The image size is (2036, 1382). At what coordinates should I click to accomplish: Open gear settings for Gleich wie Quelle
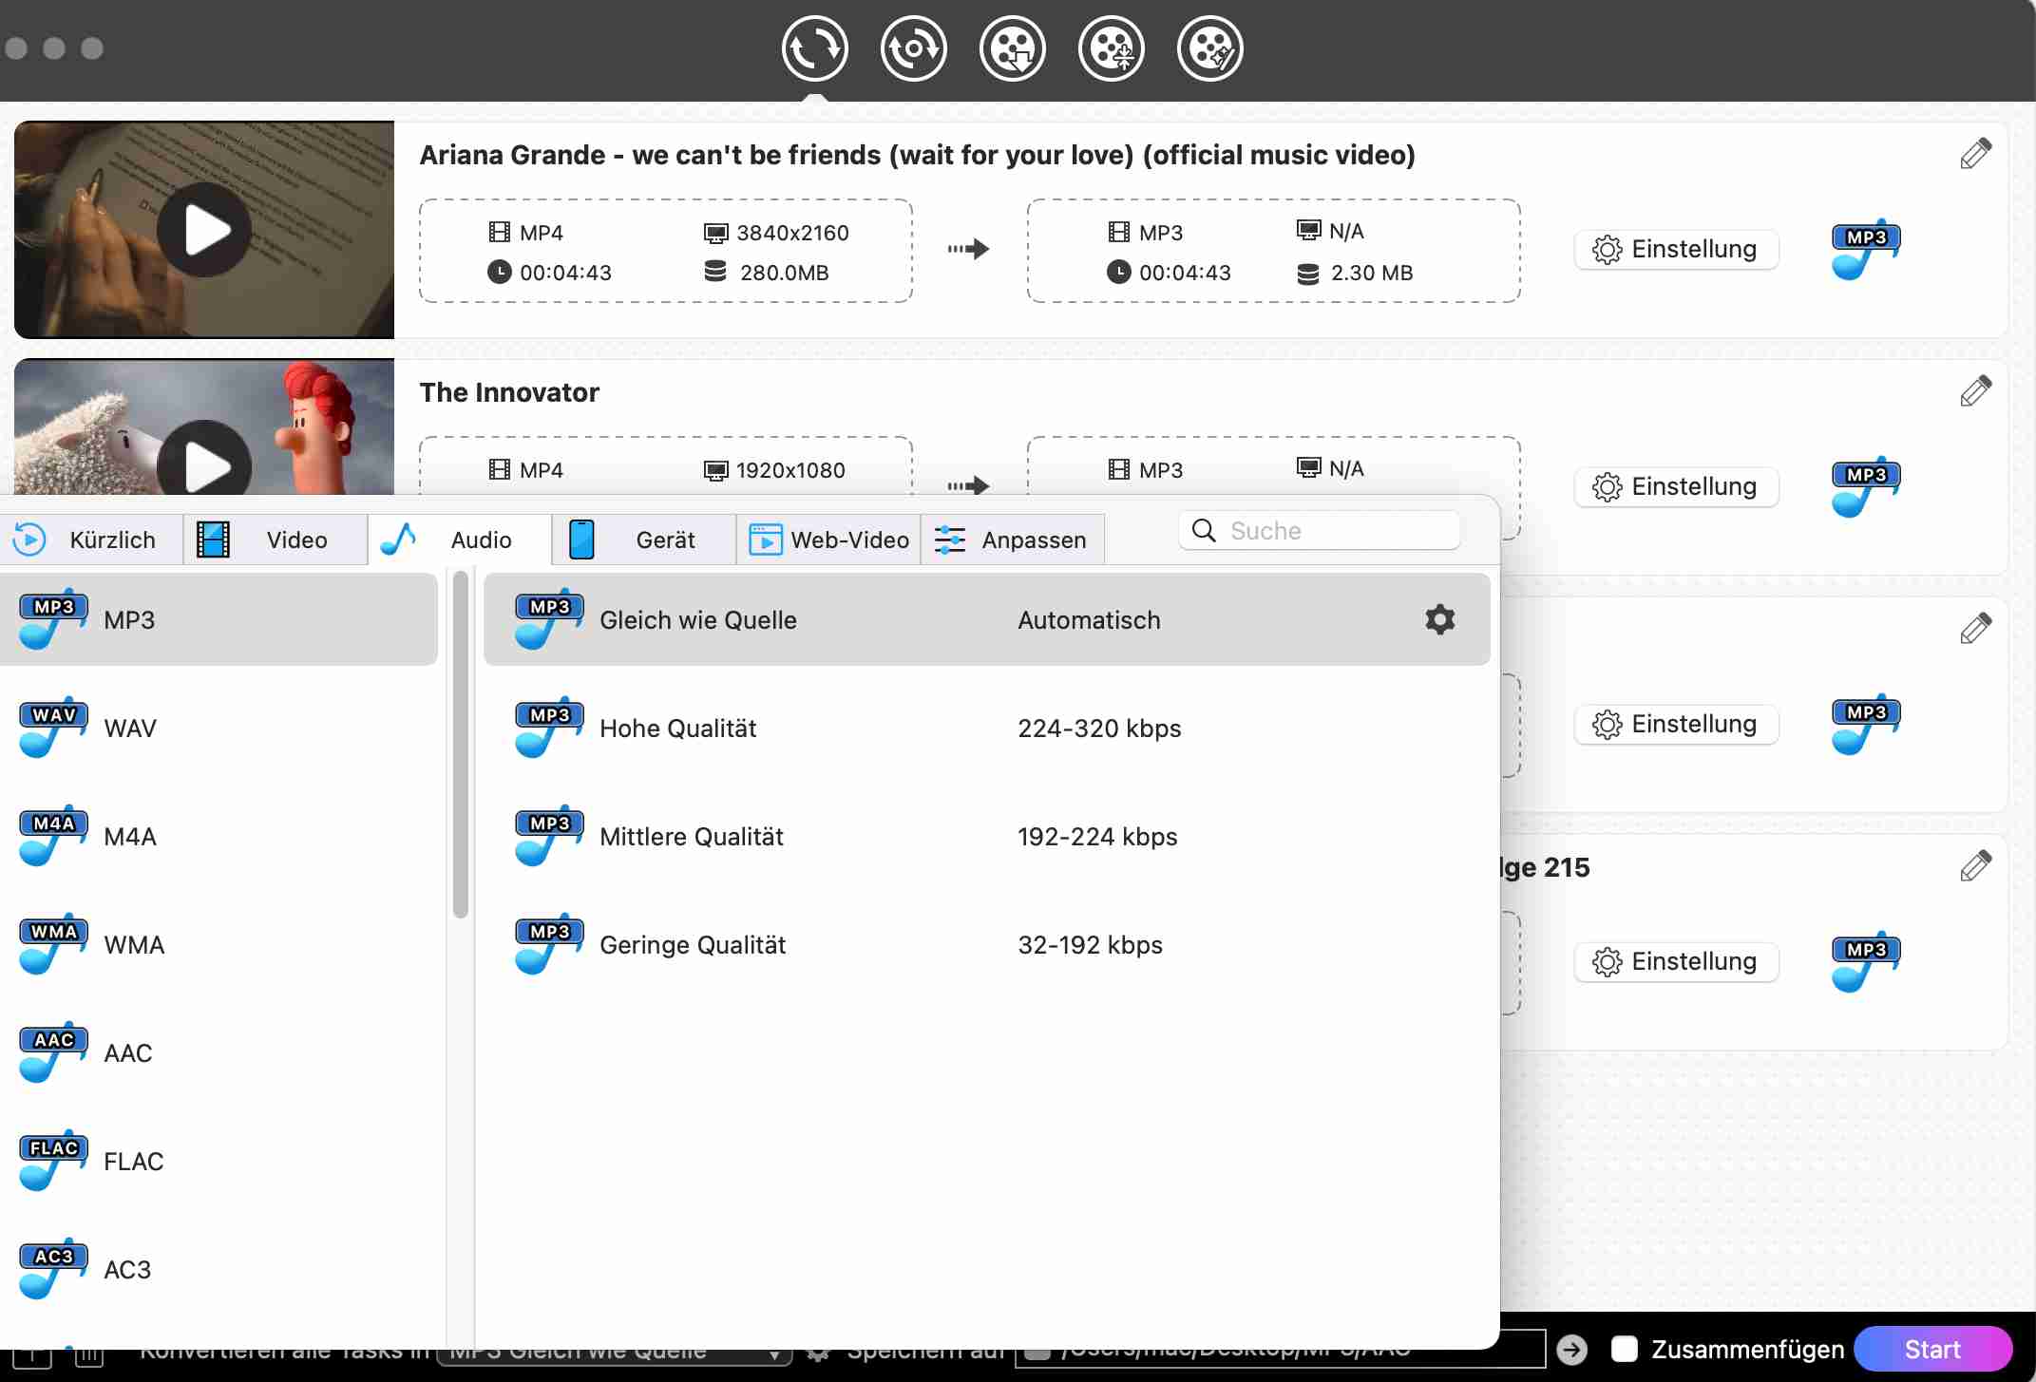(x=1439, y=619)
